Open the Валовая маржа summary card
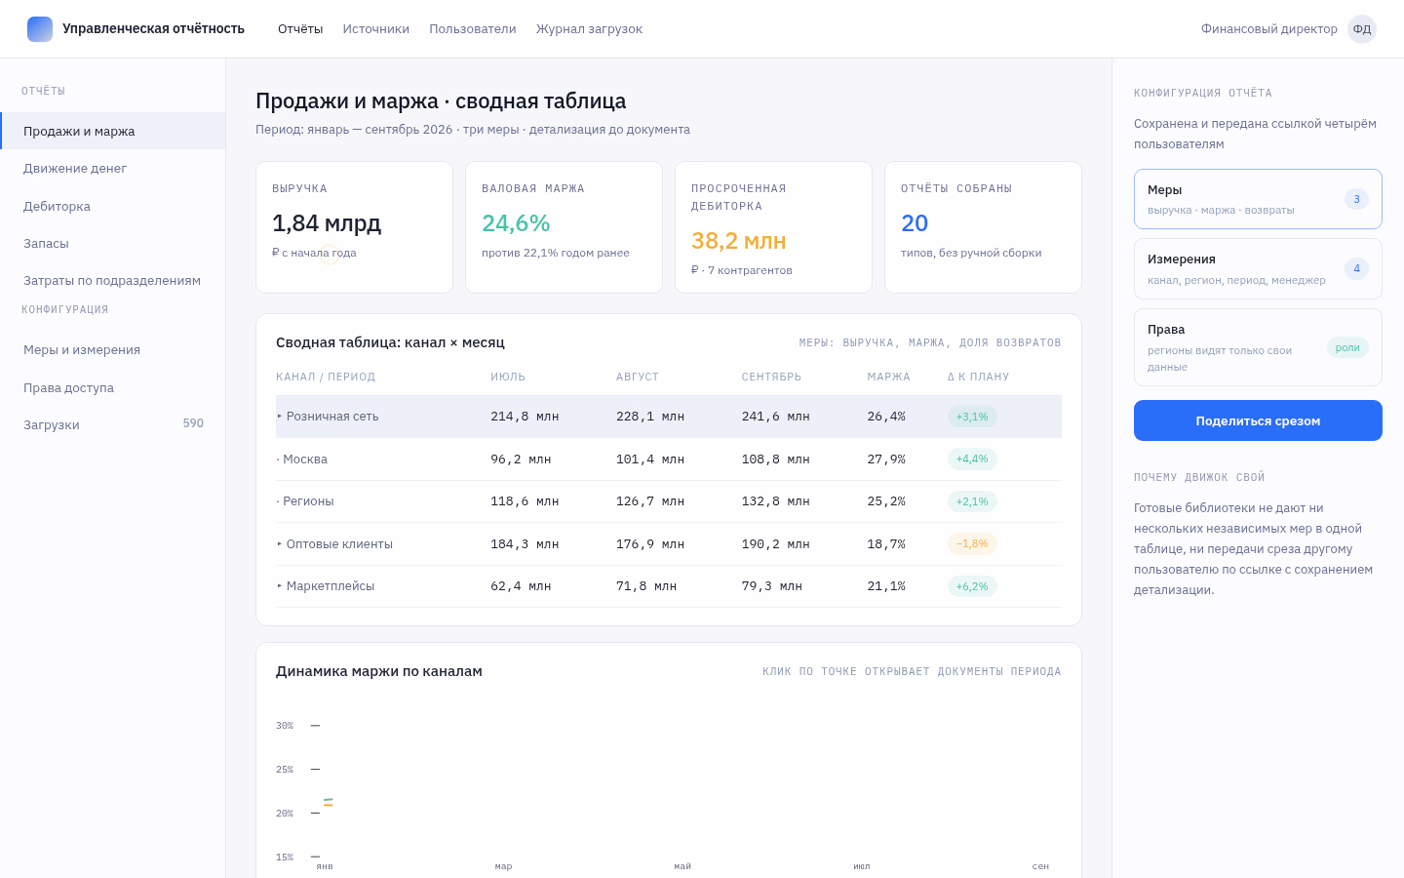 tap(564, 227)
